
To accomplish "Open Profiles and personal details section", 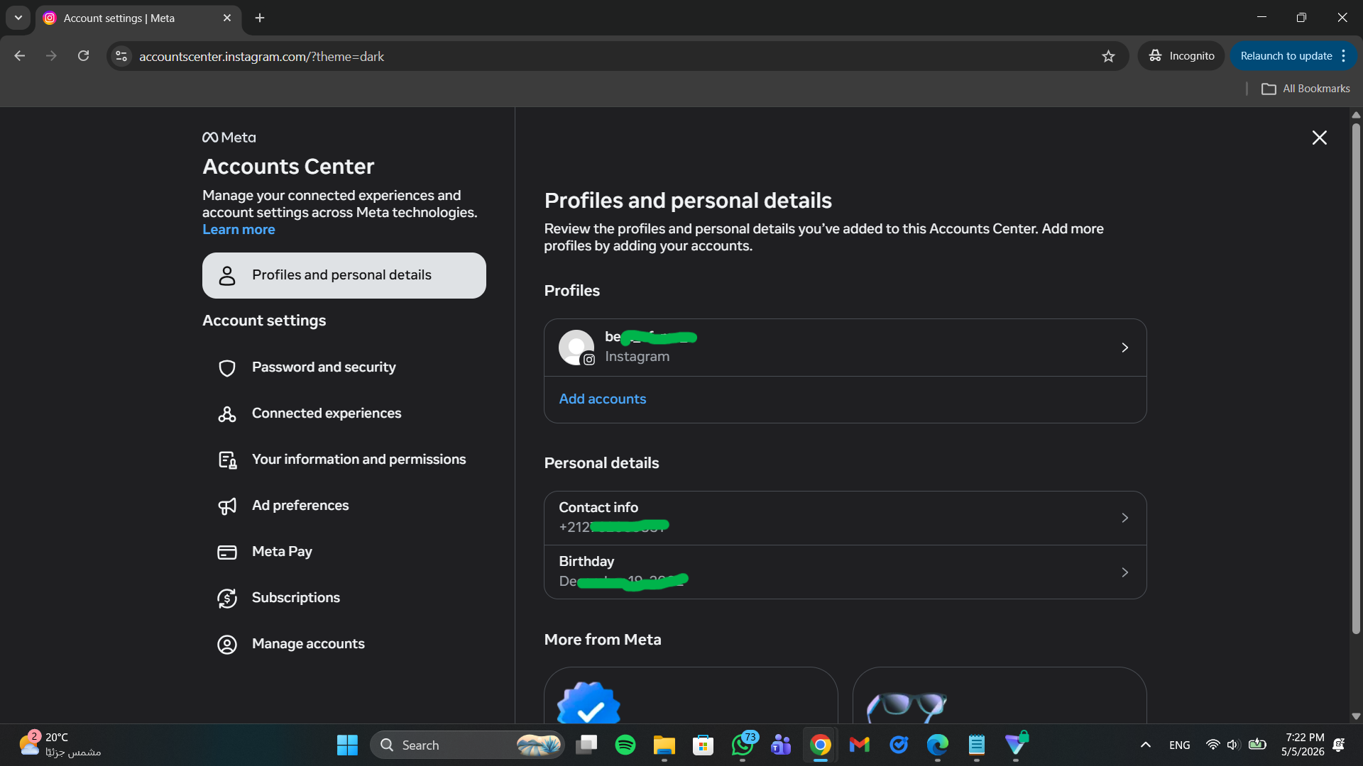I will click(x=344, y=275).
